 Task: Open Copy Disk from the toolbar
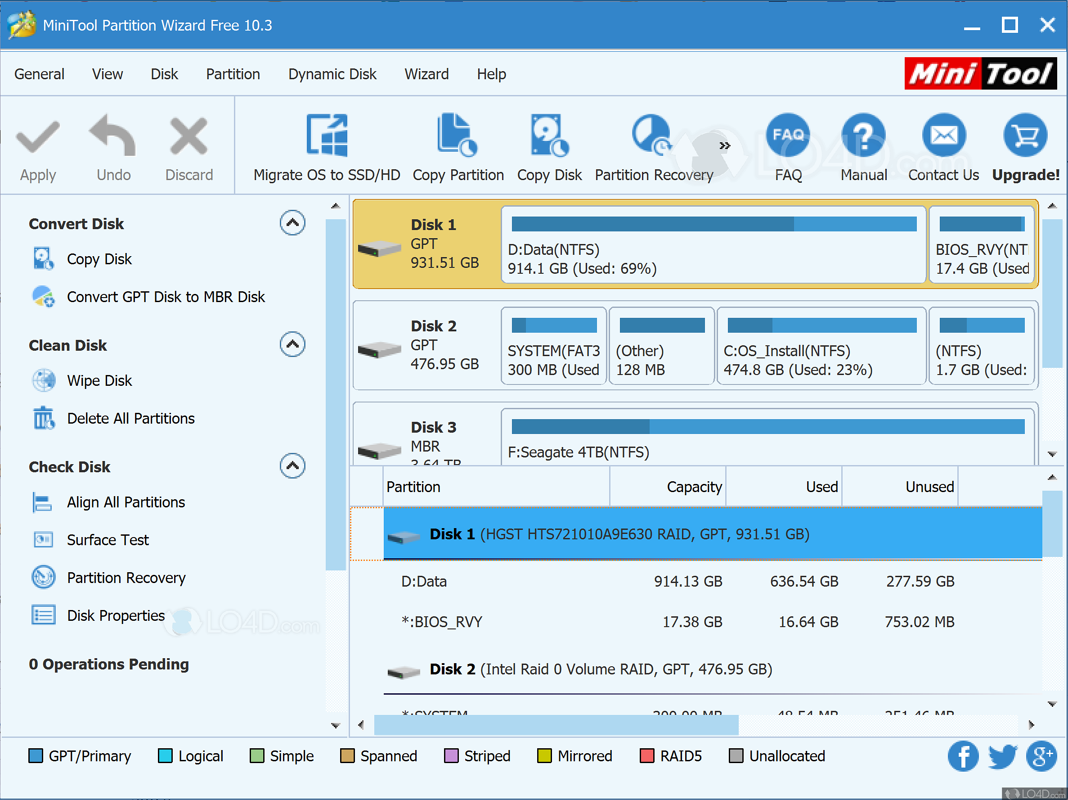[x=549, y=135]
